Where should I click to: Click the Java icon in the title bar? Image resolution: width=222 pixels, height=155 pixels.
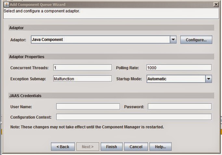(7, 5)
